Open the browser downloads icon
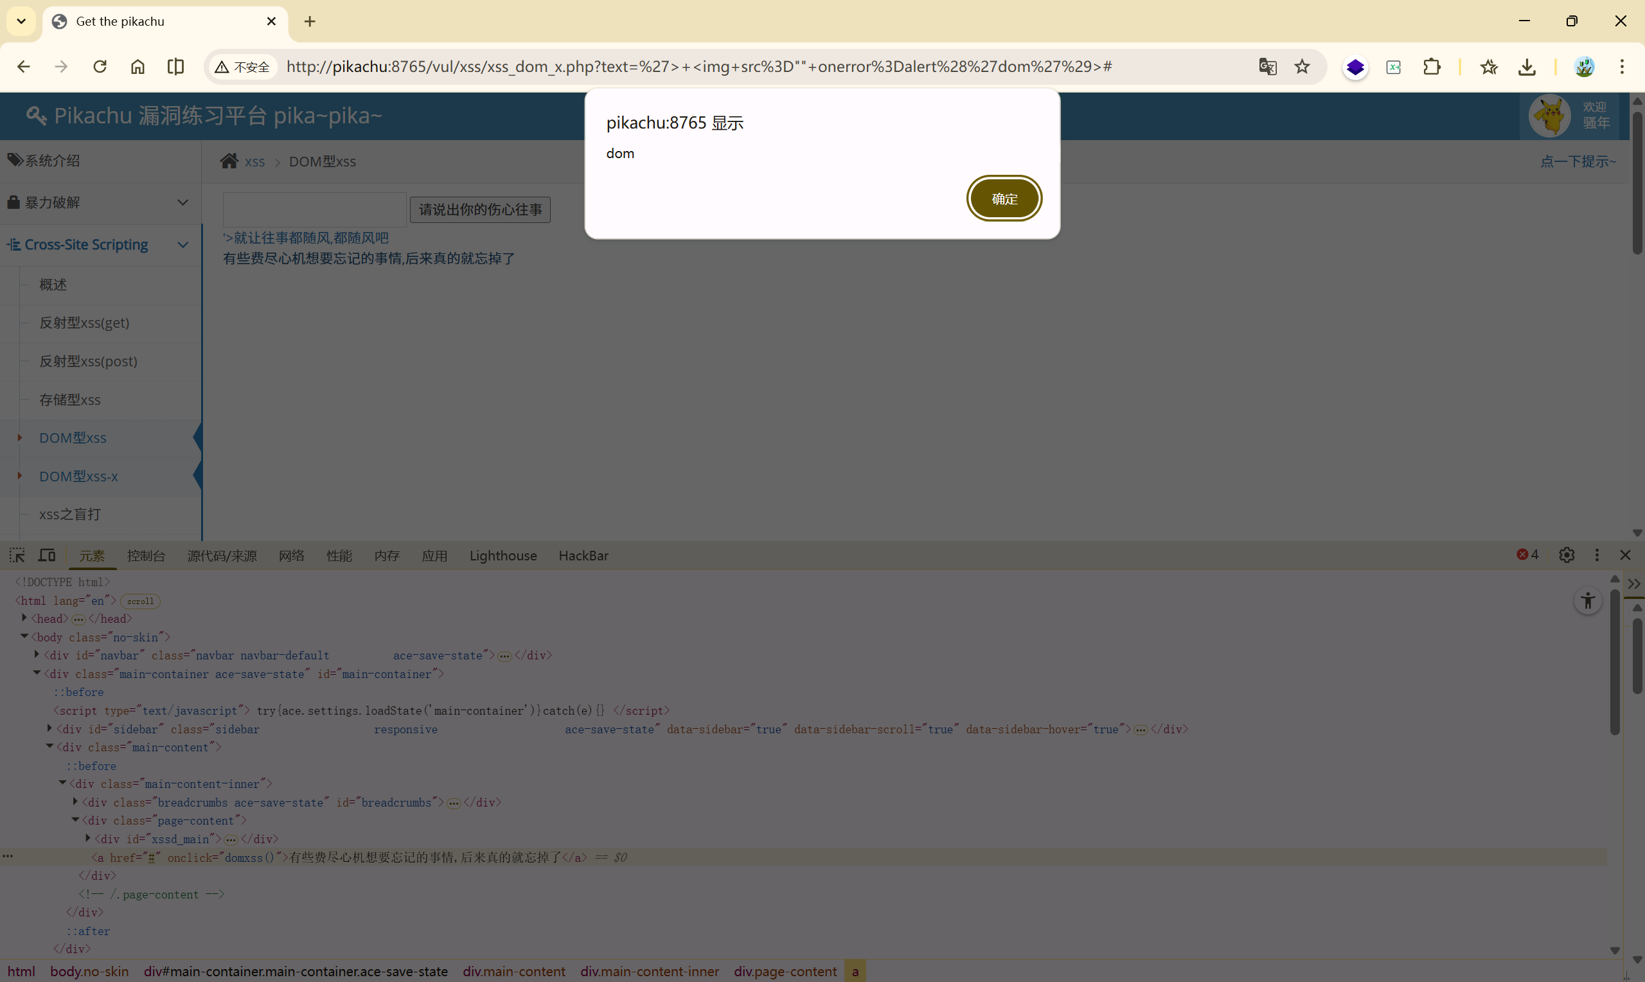This screenshot has height=982, width=1645. (x=1527, y=67)
